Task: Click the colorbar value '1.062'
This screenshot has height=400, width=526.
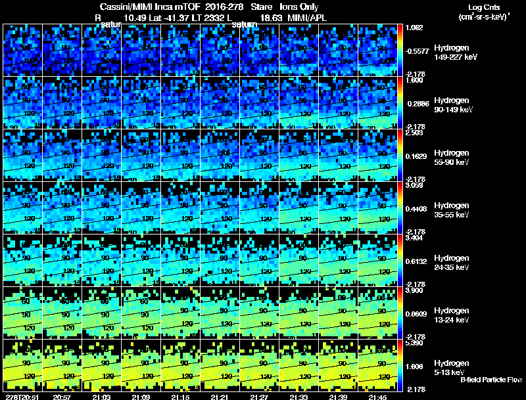Action: pyautogui.click(x=414, y=28)
